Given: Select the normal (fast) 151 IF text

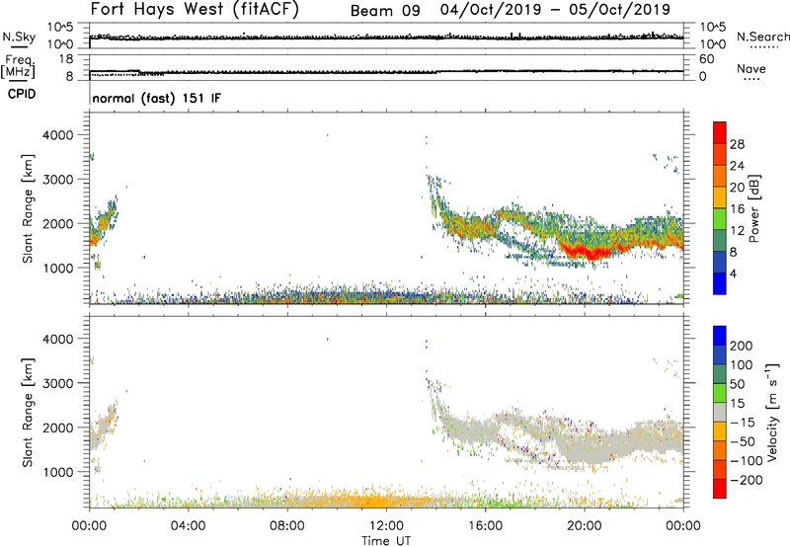Looking at the screenshot, I should [157, 98].
